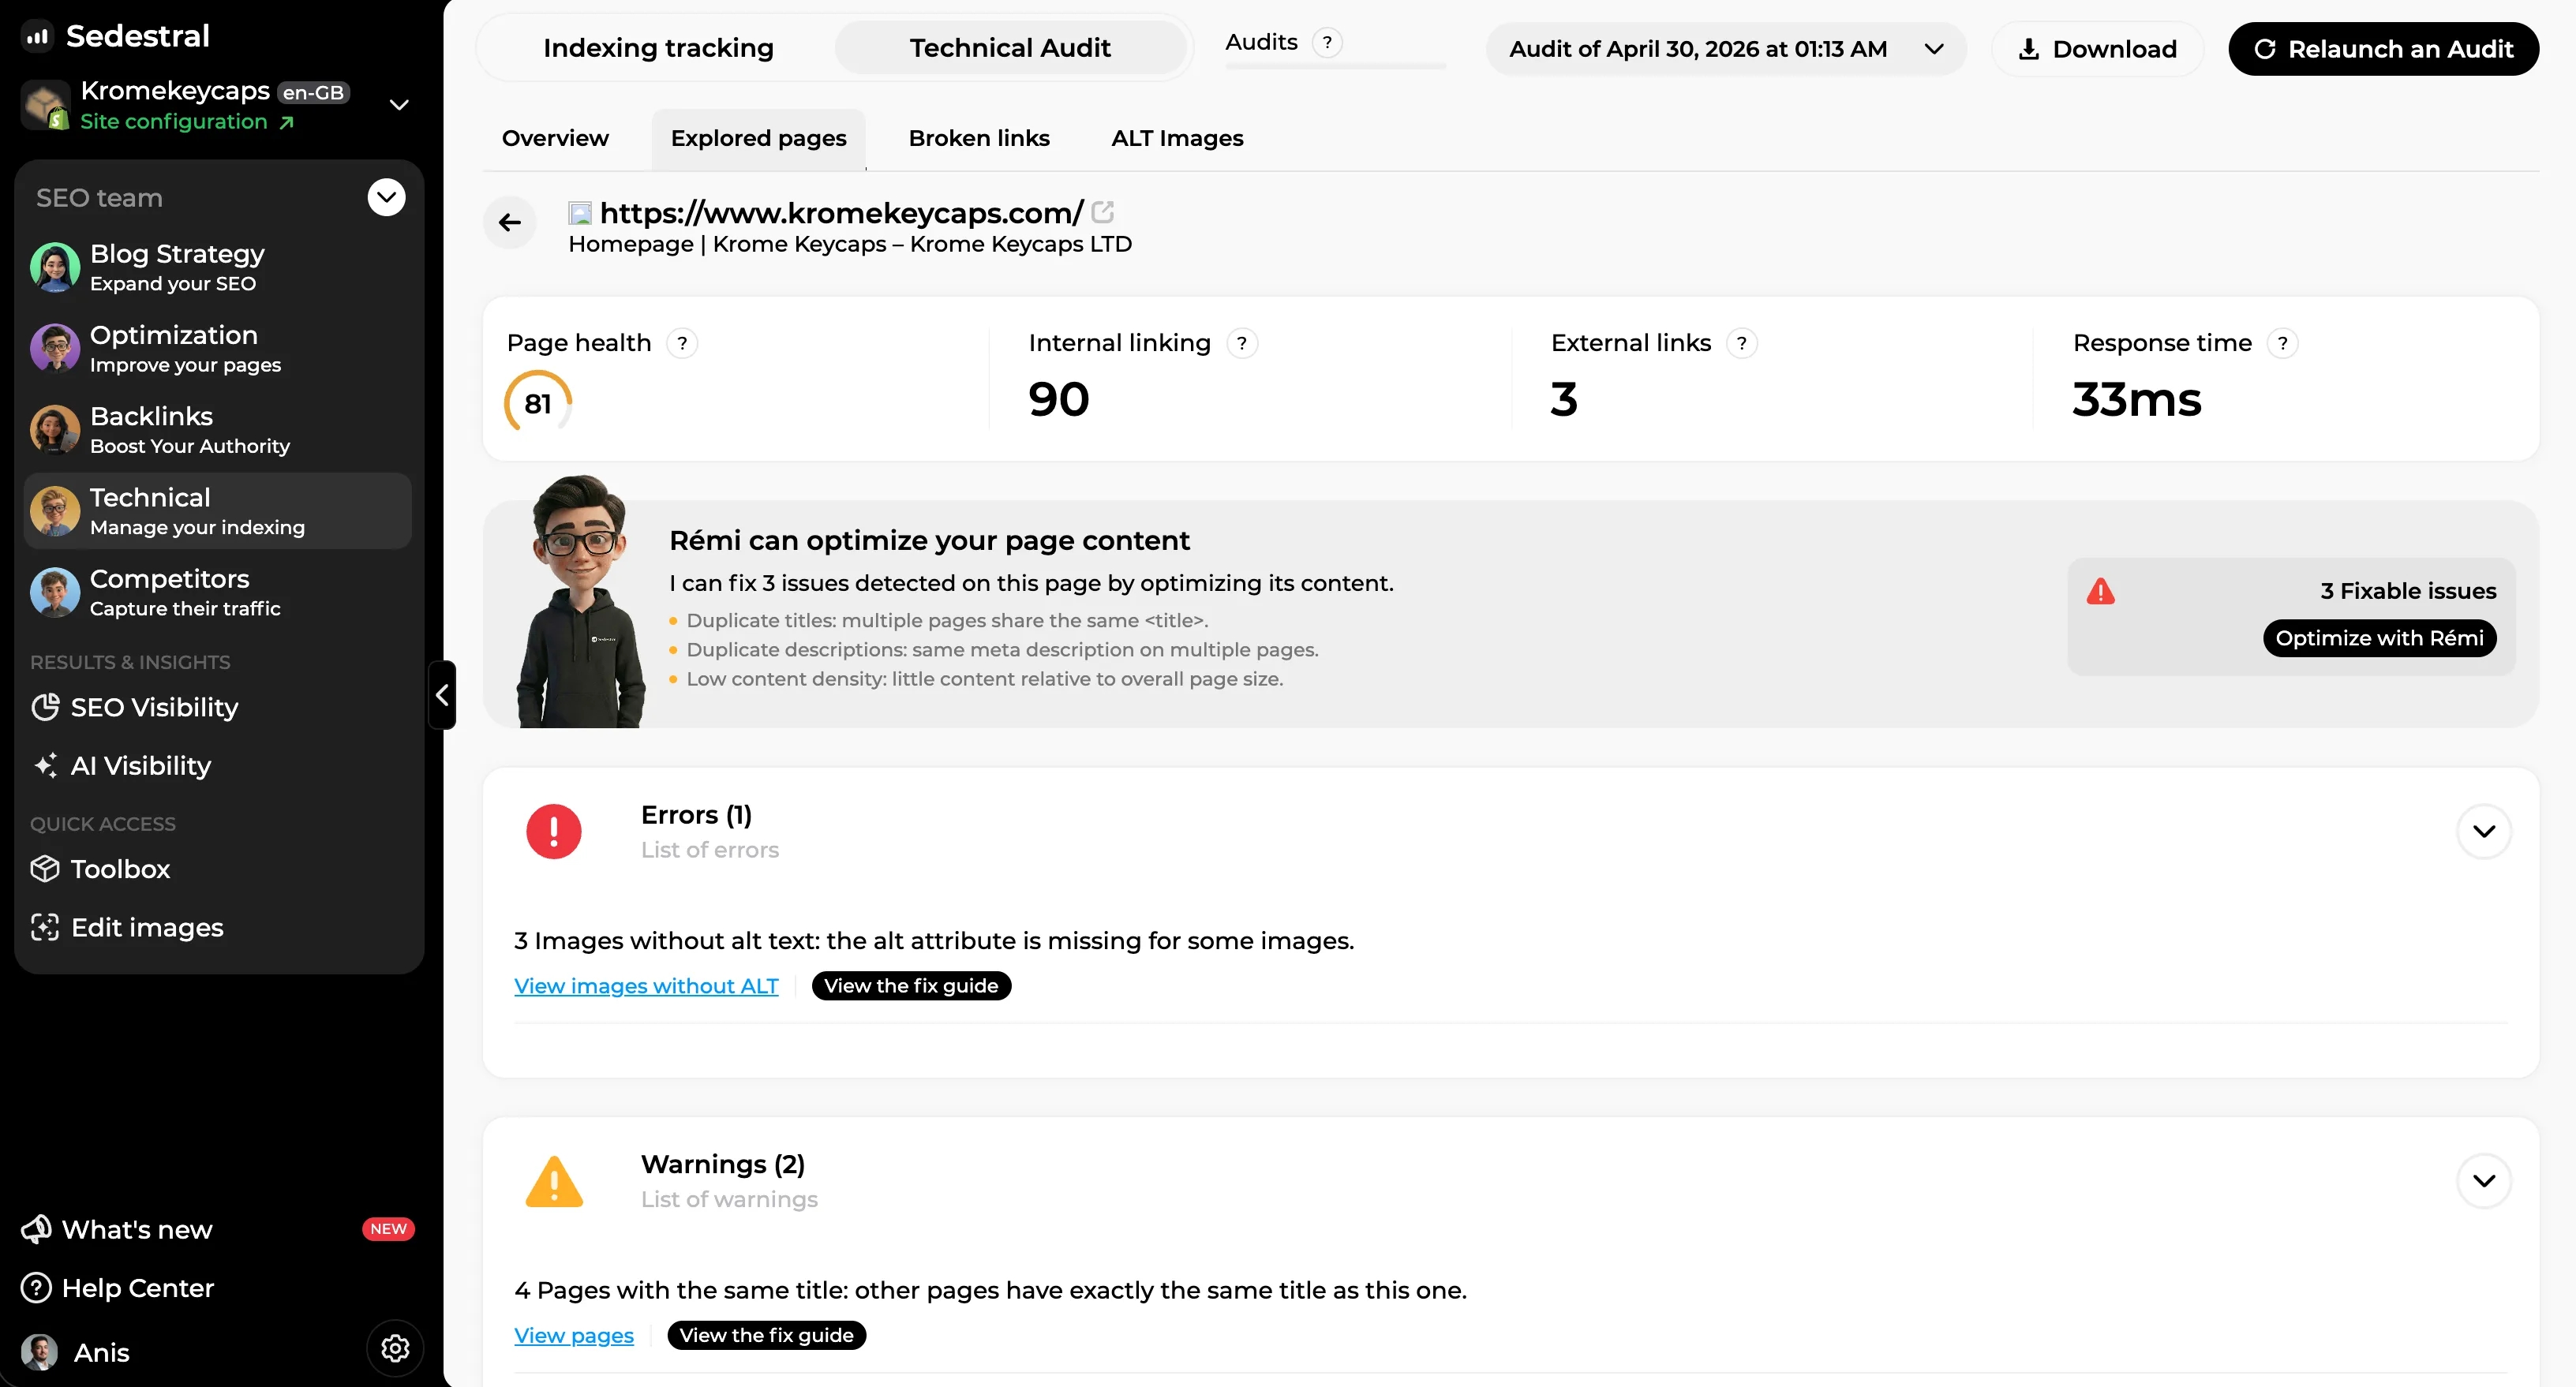Open Optimization agent
The image size is (2576, 1387).
point(218,348)
